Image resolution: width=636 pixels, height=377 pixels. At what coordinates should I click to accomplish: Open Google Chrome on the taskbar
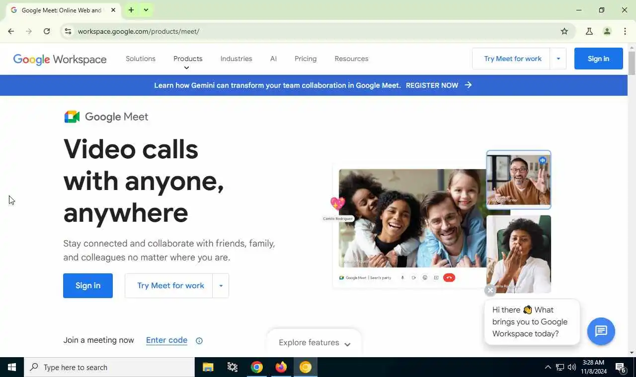click(x=257, y=367)
